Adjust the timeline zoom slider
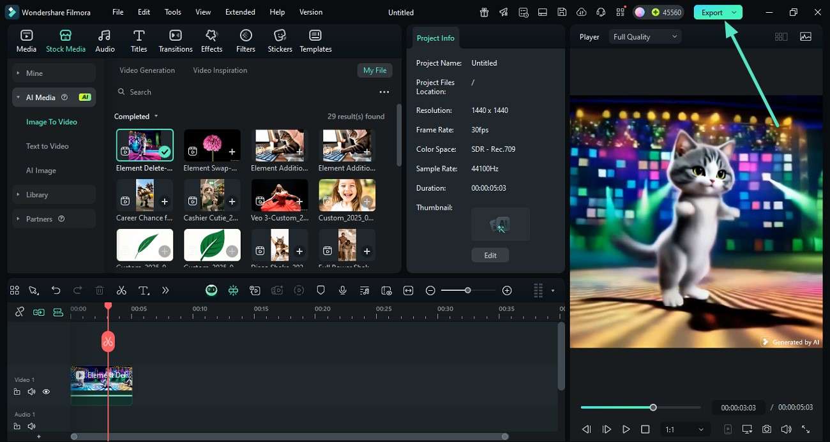 [468, 290]
